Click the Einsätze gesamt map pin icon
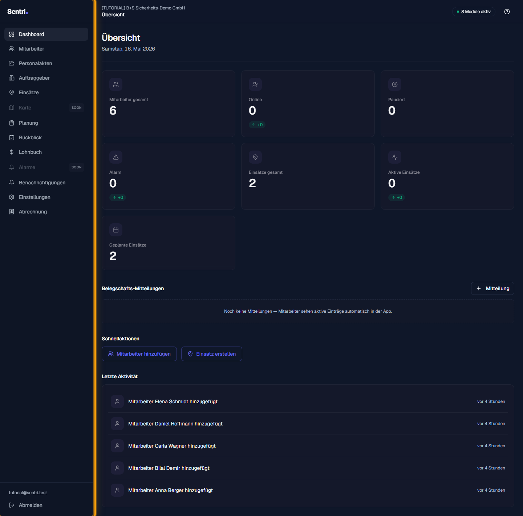523x516 pixels. point(255,157)
